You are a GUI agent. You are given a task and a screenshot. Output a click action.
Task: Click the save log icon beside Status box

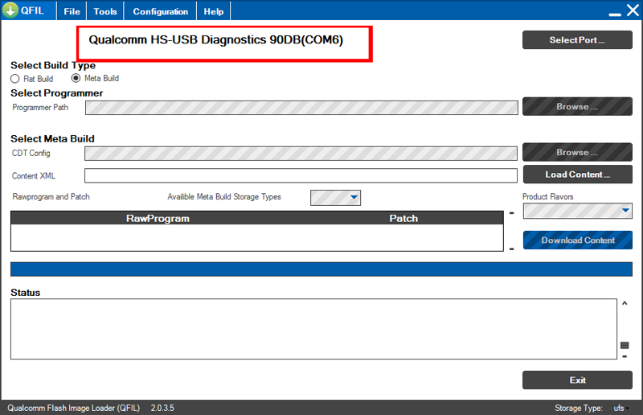point(625,345)
